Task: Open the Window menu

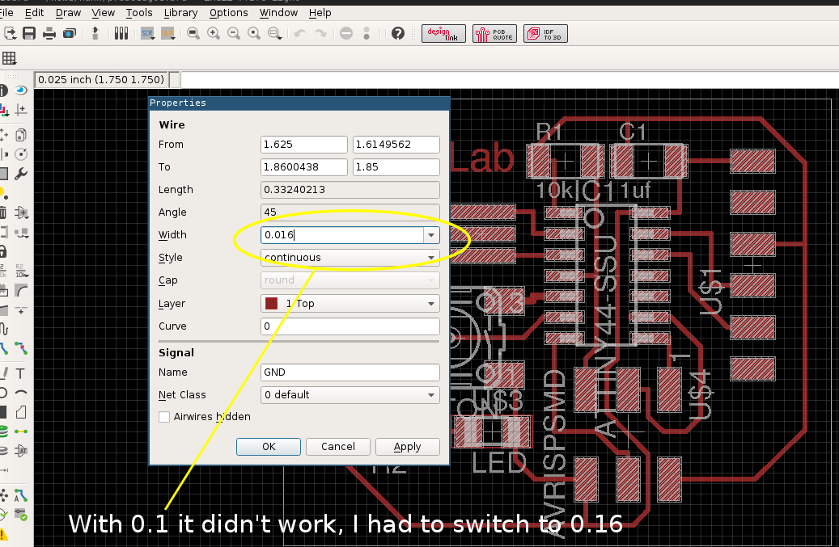Action: [x=278, y=12]
